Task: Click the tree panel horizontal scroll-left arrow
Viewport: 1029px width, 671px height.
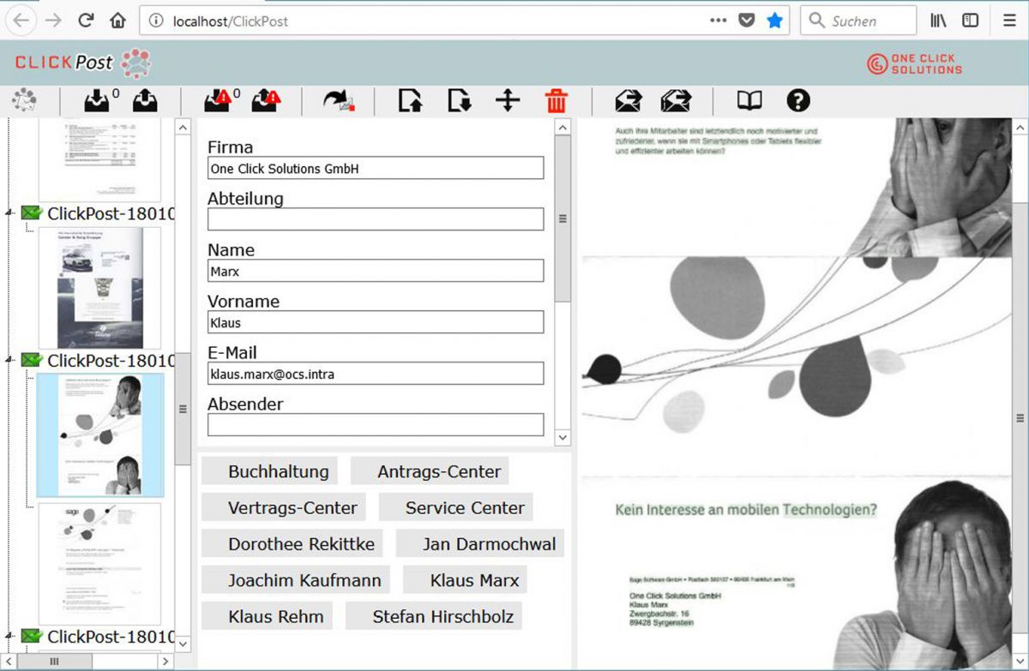Action: (8, 661)
